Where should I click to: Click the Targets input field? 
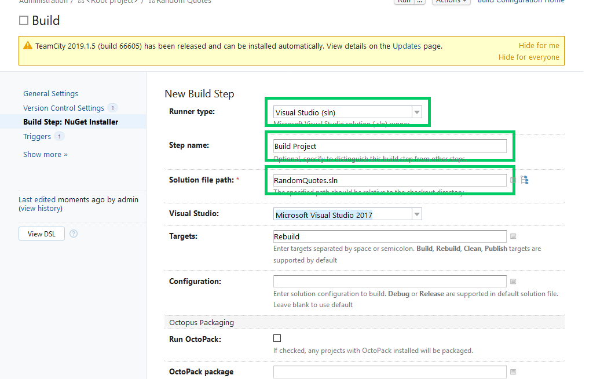pos(390,236)
